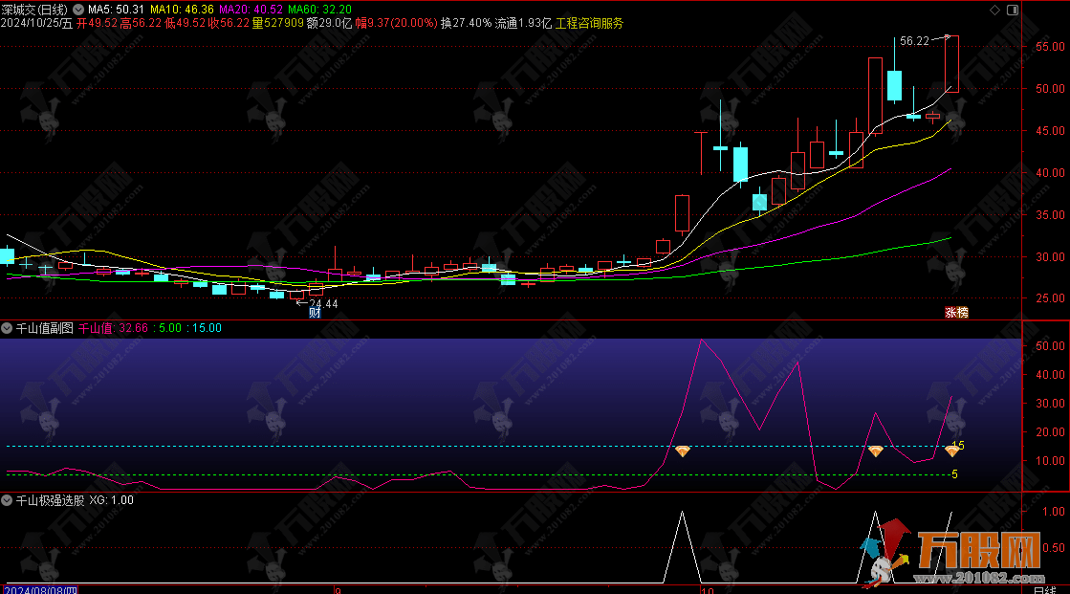Click the 40.00 price axis label on main chart

(1050, 173)
